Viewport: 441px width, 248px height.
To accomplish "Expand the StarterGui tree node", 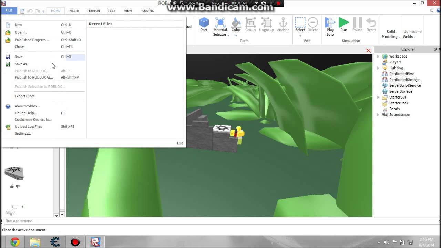I will [x=378, y=97].
